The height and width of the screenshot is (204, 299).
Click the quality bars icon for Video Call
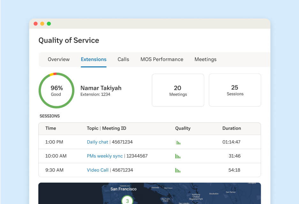(x=178, y=170)
